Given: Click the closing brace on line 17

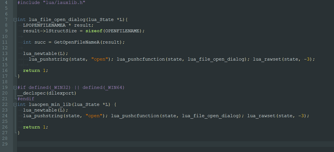Looking at the screenshot, I should click(19, 76).
